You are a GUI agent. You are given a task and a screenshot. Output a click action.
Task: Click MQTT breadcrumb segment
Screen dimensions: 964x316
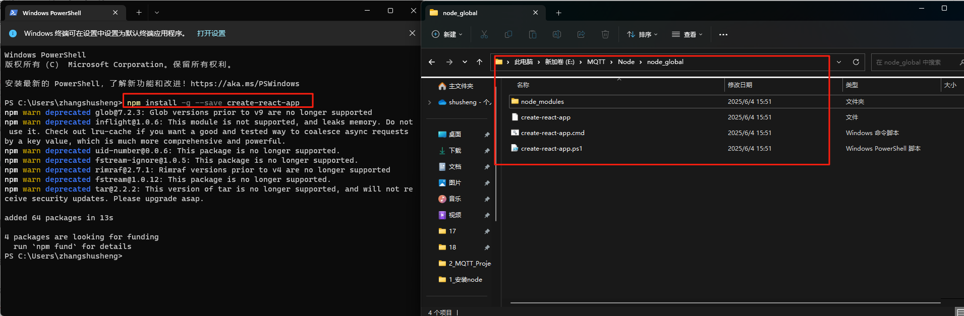click(x=596, y=62)
